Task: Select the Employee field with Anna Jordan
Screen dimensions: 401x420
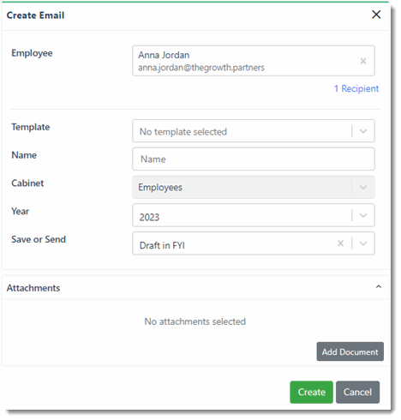Action: tap(254, 61)
